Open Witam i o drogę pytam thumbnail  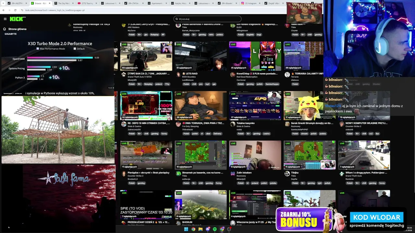point(364,155)
